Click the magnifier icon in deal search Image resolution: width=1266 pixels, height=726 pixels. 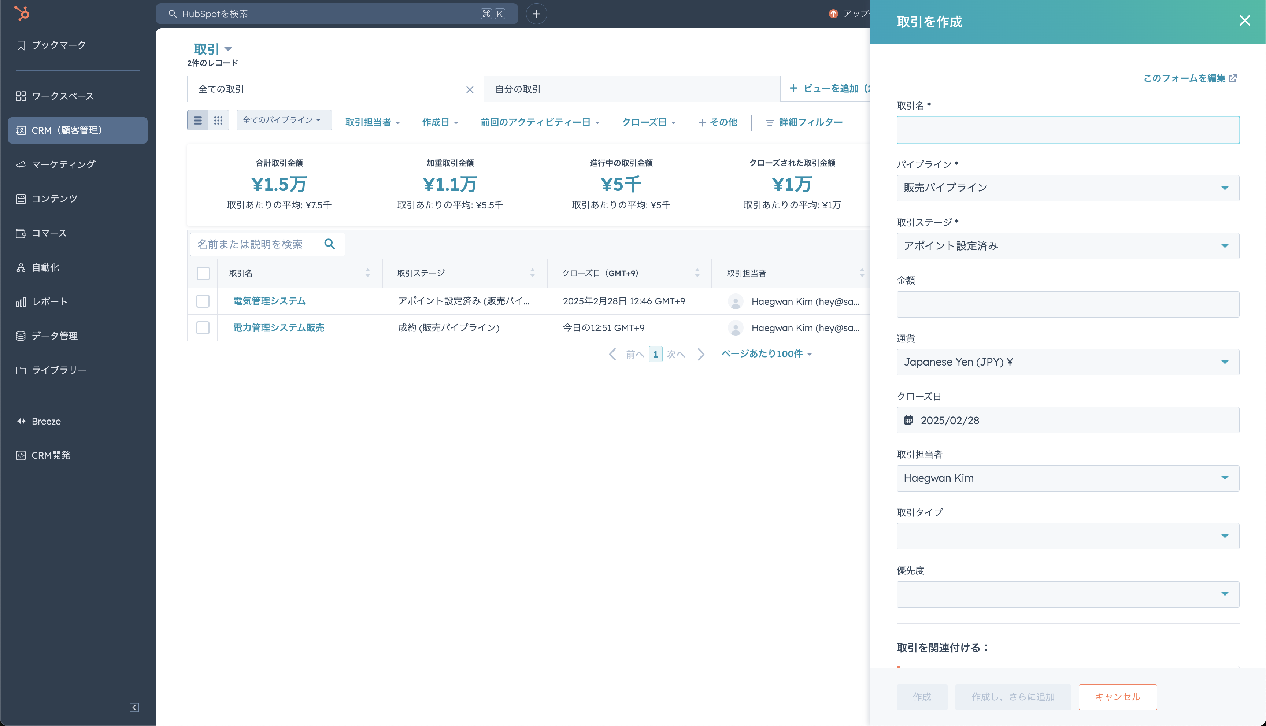(x=330, y=244)
